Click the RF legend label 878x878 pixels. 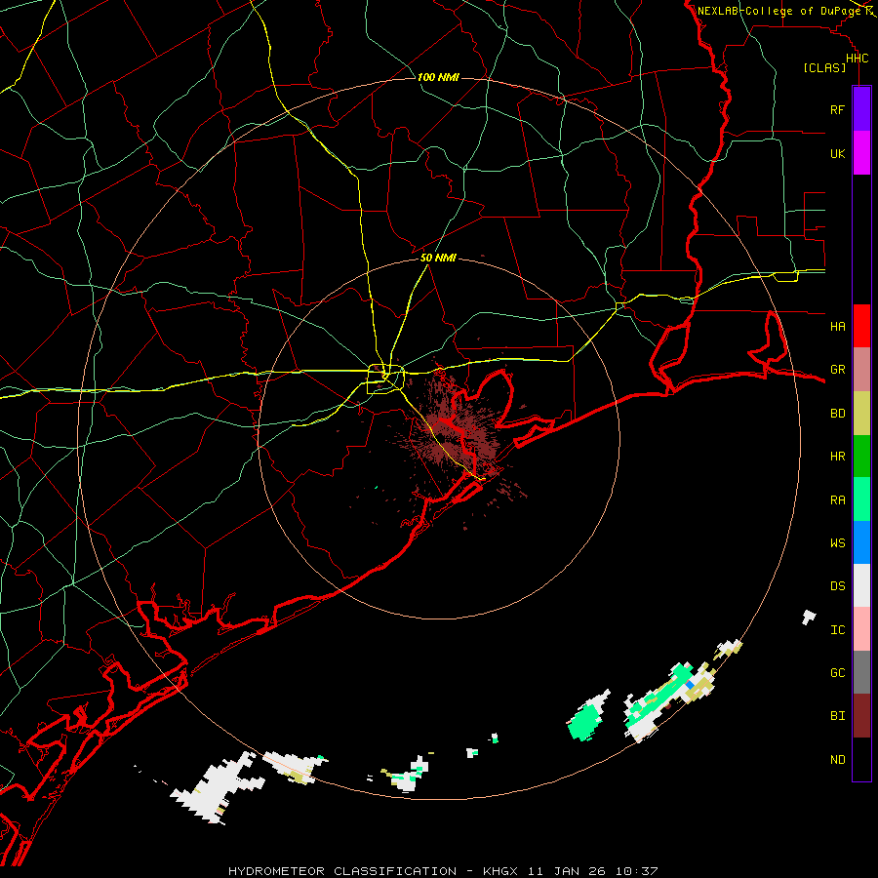click(x=837, y=109)
